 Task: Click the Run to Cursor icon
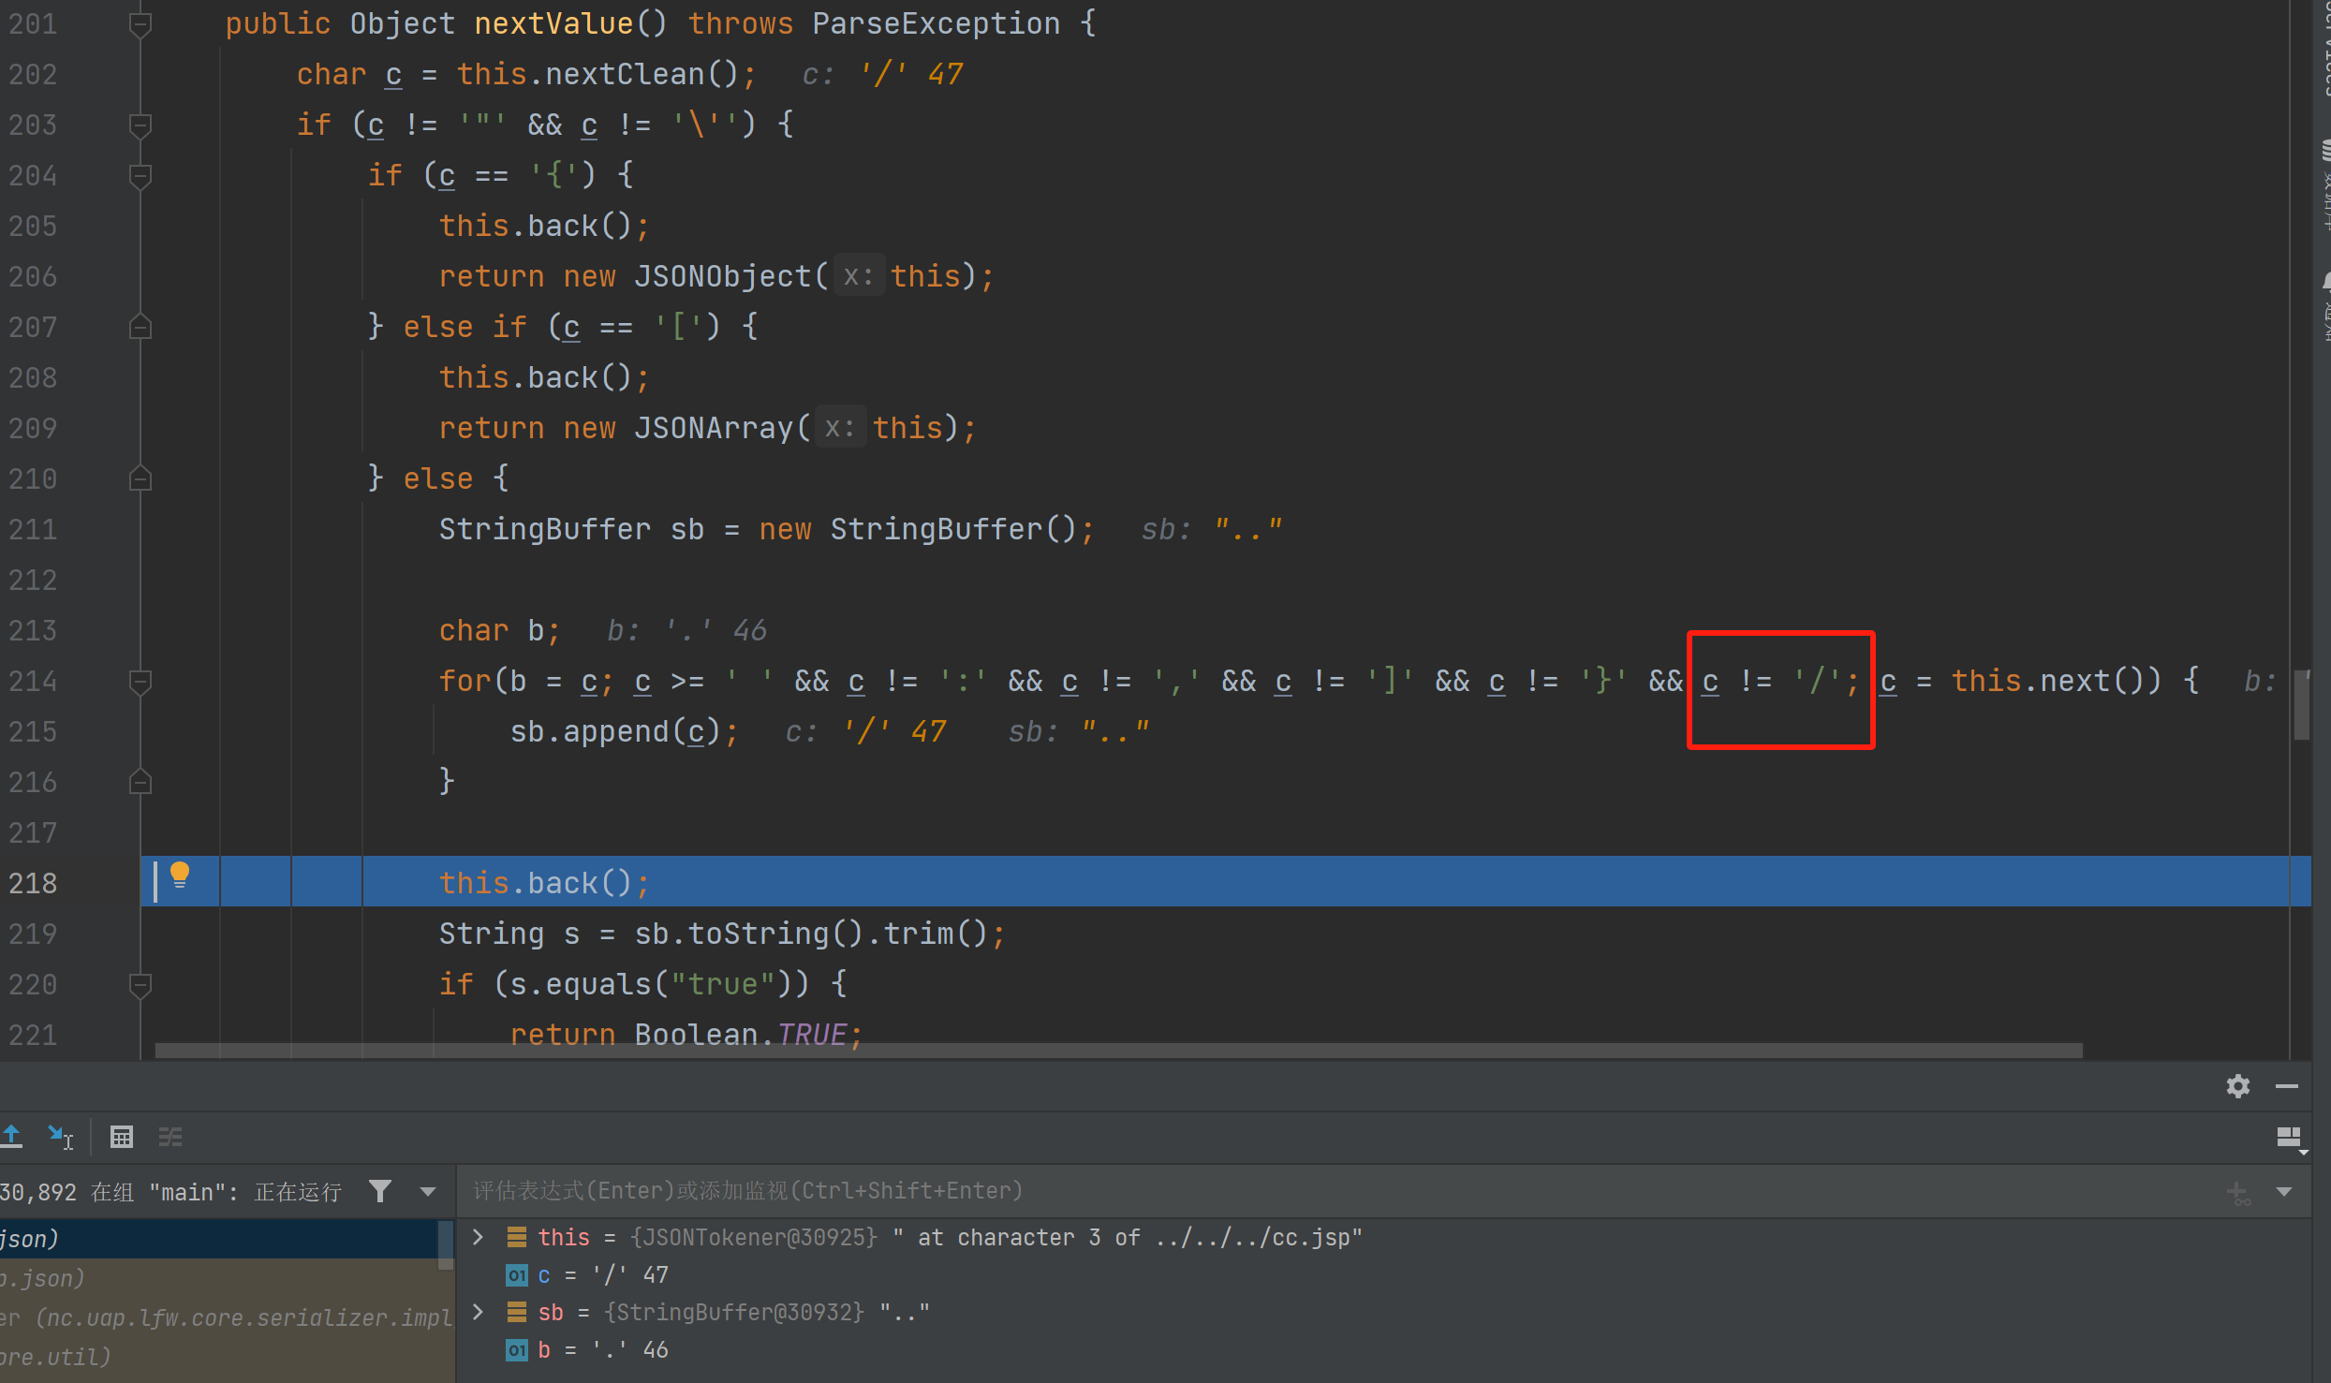tap(61, 1137)
